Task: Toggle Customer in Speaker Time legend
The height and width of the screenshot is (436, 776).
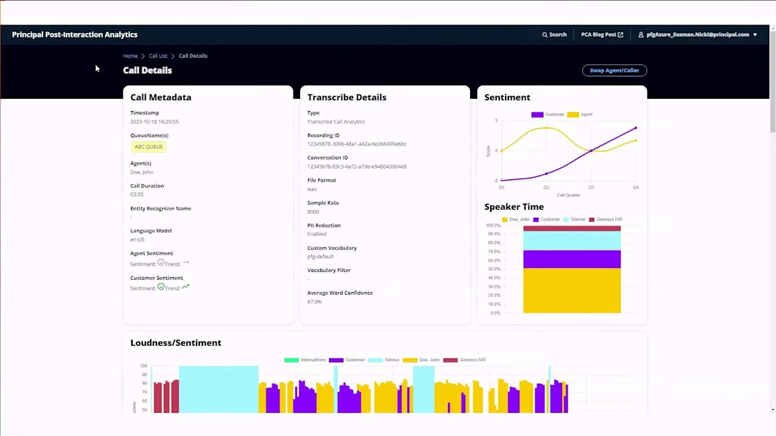Action: pos(546,220)
